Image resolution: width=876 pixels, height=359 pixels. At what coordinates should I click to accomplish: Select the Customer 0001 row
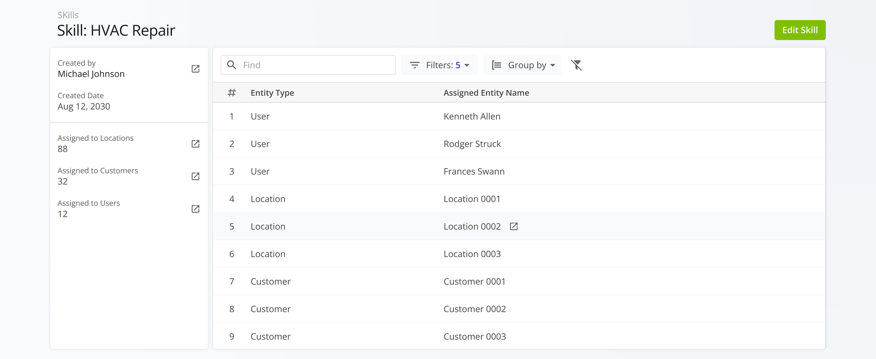click(x=474, y=282)
